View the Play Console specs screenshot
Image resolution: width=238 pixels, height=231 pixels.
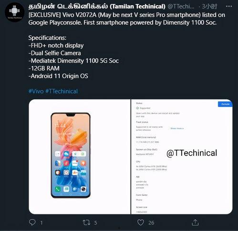coord(182,157)
